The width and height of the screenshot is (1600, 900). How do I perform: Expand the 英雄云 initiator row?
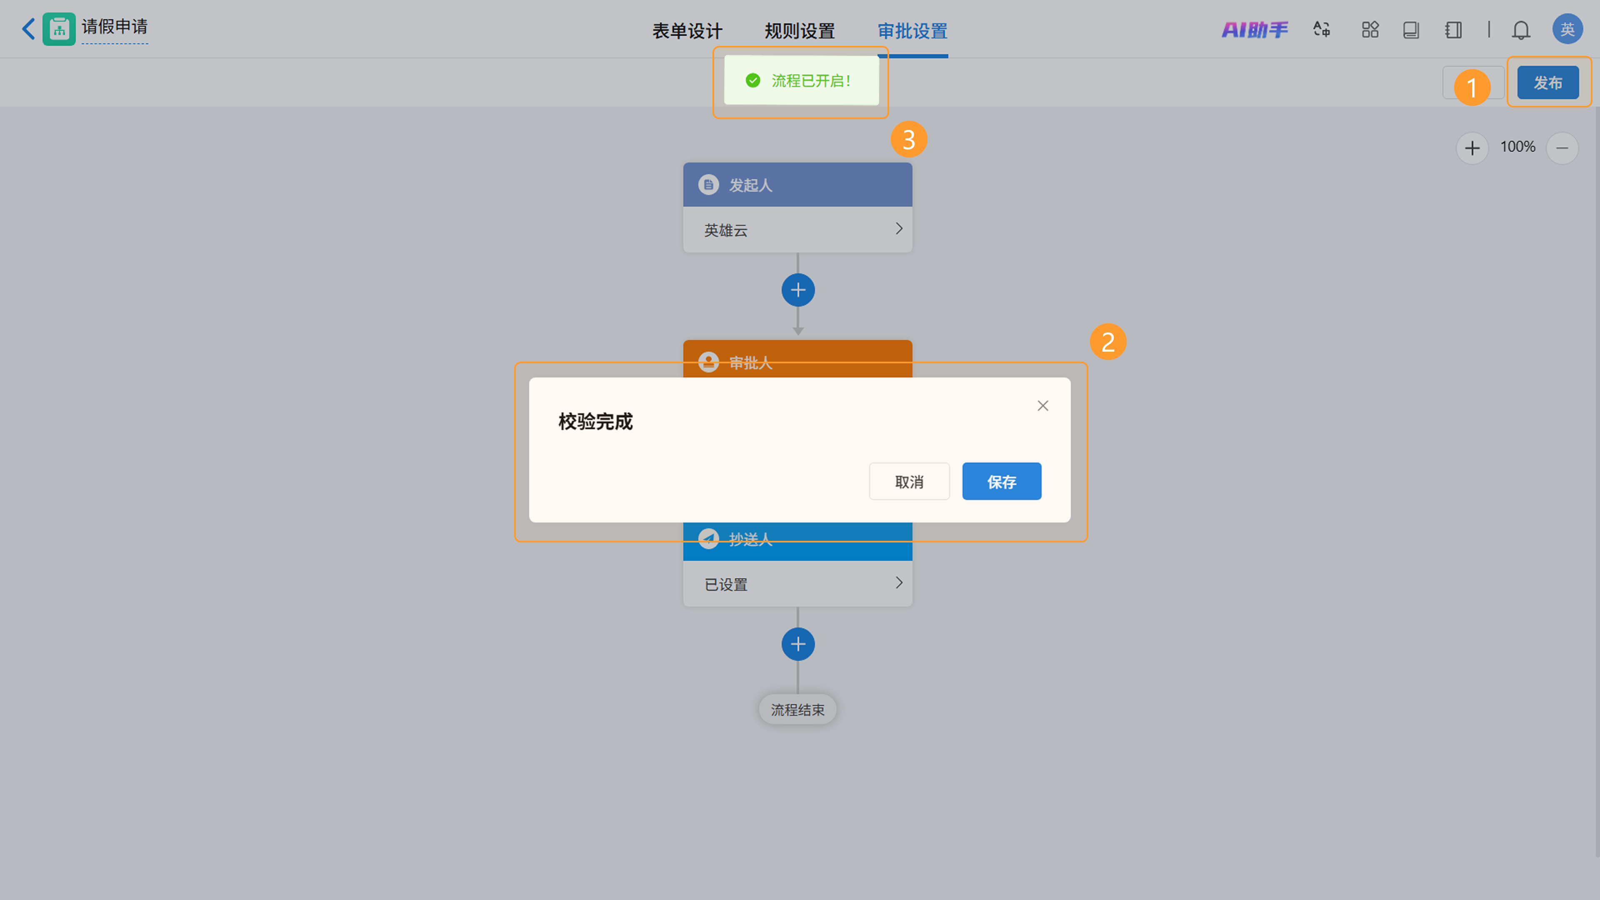pyautogui.click(x=898, y=229)
